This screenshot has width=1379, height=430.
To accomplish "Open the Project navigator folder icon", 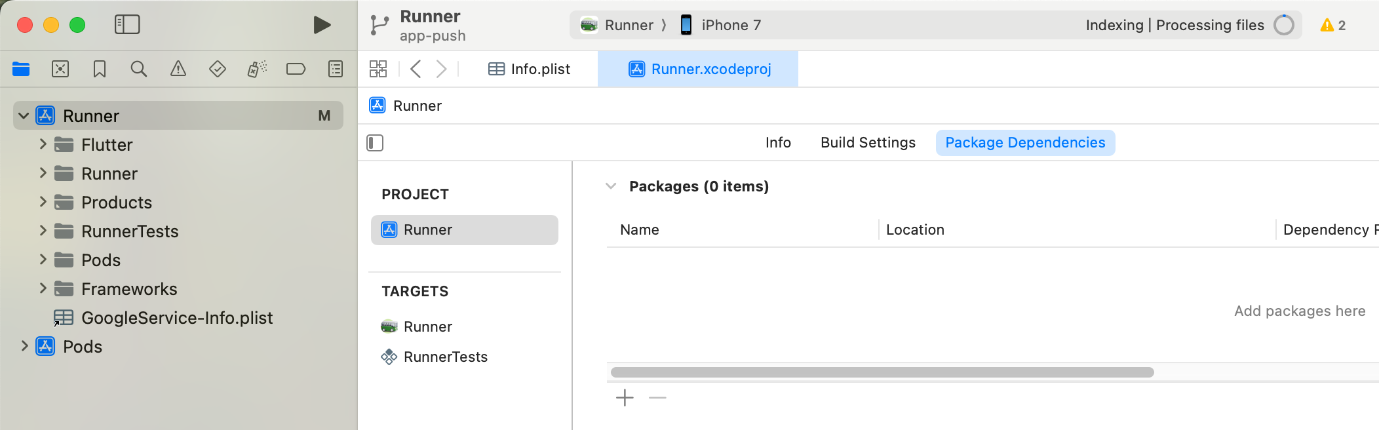I will (21, 69).
